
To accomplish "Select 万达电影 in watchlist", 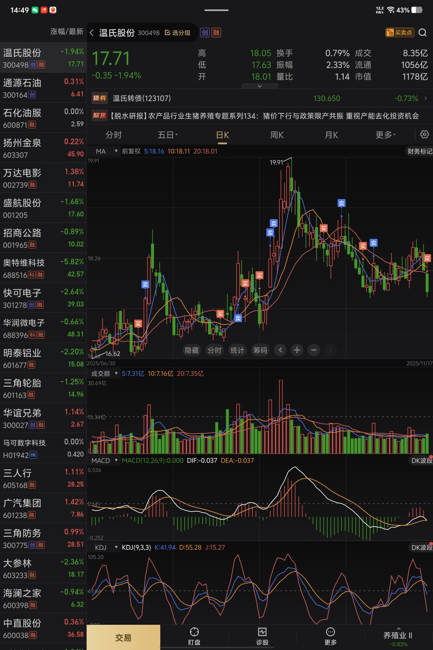I will 43,178.
